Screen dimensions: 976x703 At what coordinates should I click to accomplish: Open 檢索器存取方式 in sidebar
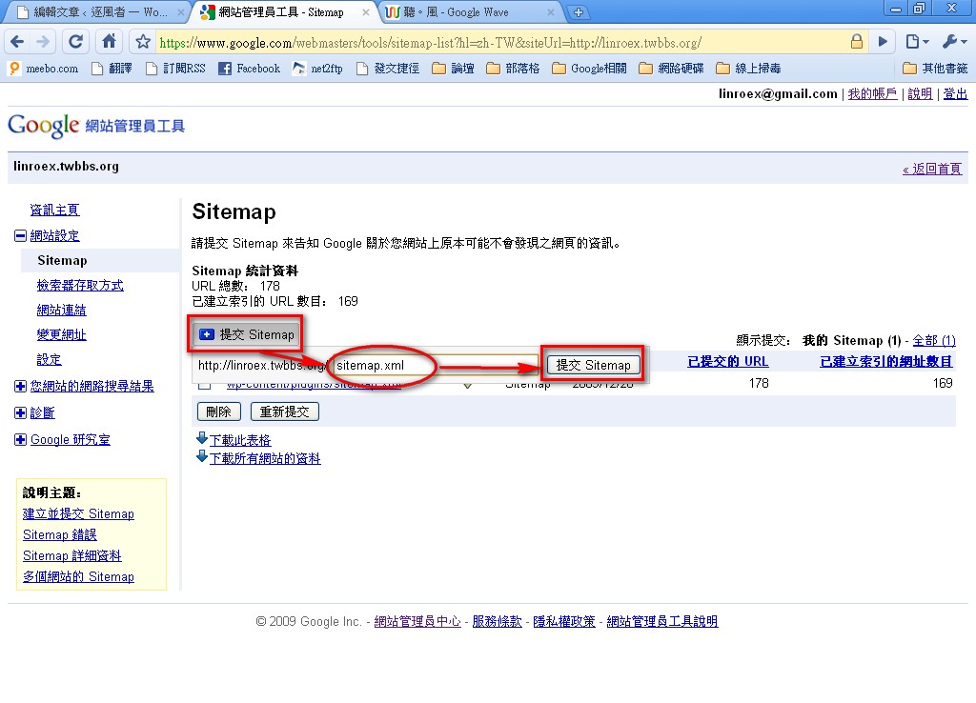point(80,285)
